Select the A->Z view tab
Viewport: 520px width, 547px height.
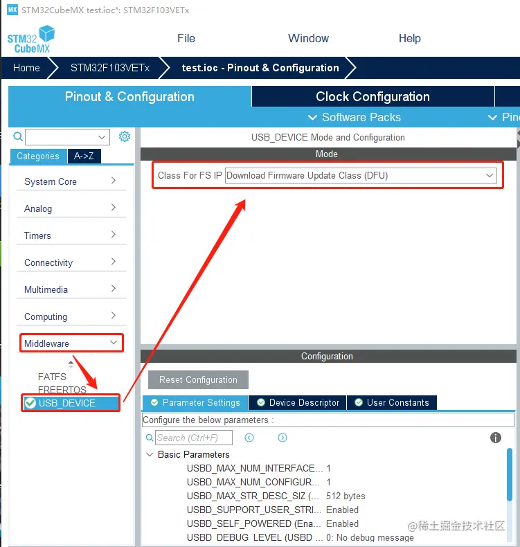(x=84, y=156)
